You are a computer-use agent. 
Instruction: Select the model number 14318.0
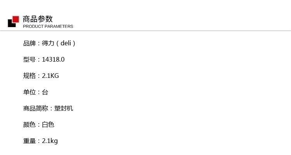tap(53, 60)
